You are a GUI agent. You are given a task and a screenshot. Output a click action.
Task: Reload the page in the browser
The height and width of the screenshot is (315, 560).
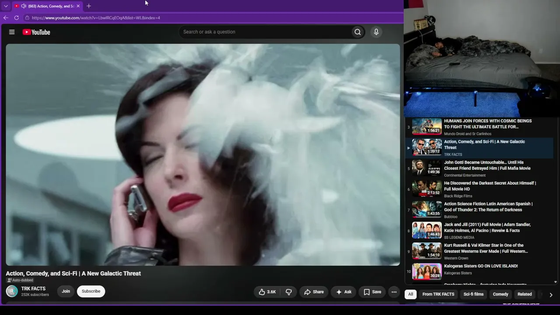click(17, 18)
